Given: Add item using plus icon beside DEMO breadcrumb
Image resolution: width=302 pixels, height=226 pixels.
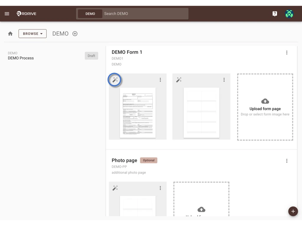Looking at the screenshot, I should tap(75, 34).
